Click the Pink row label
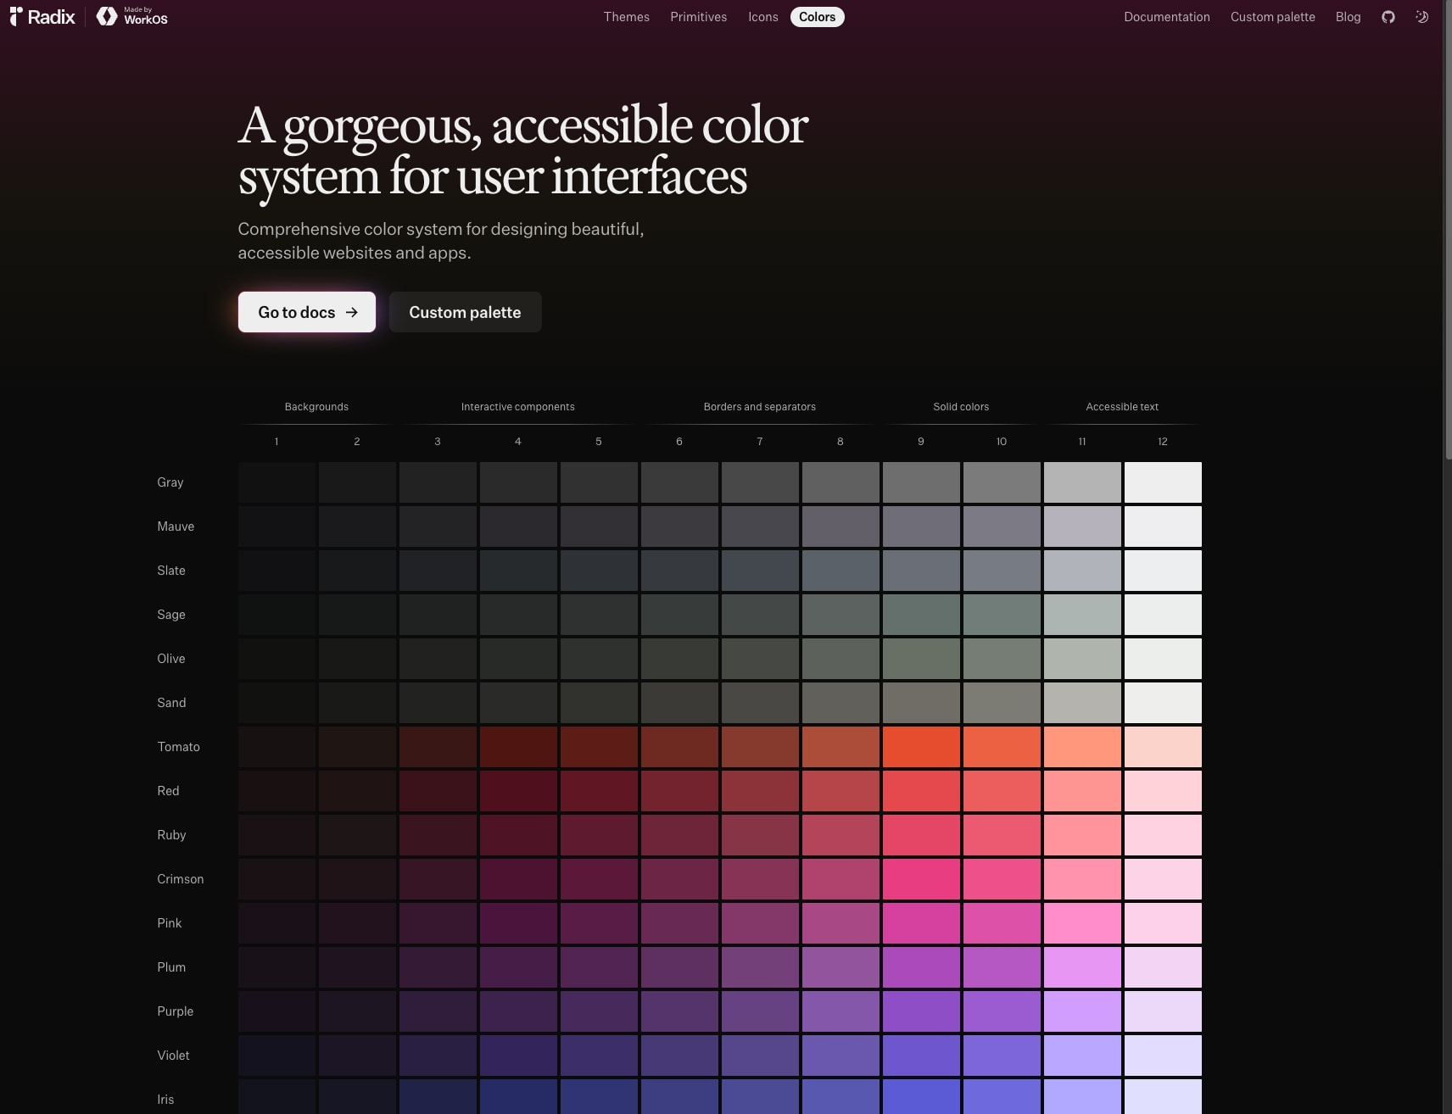 (x=170, y=923)
